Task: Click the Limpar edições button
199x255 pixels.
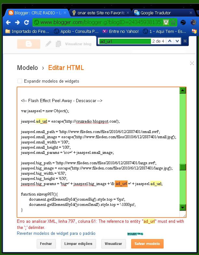Action: [78, 244]
